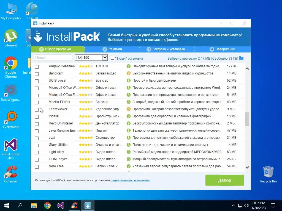Click the Joxi five-star rating
The height and width of the screenshot is (211, 282).
click(86, 138)
